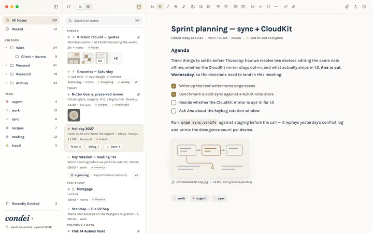This screenshot has height=233, width=373.
Task: Show +1 more tags on Groceries note
Action: click(136, 82)
